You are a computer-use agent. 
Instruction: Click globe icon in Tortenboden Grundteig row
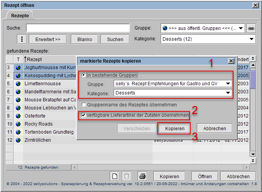click(18, 132)
